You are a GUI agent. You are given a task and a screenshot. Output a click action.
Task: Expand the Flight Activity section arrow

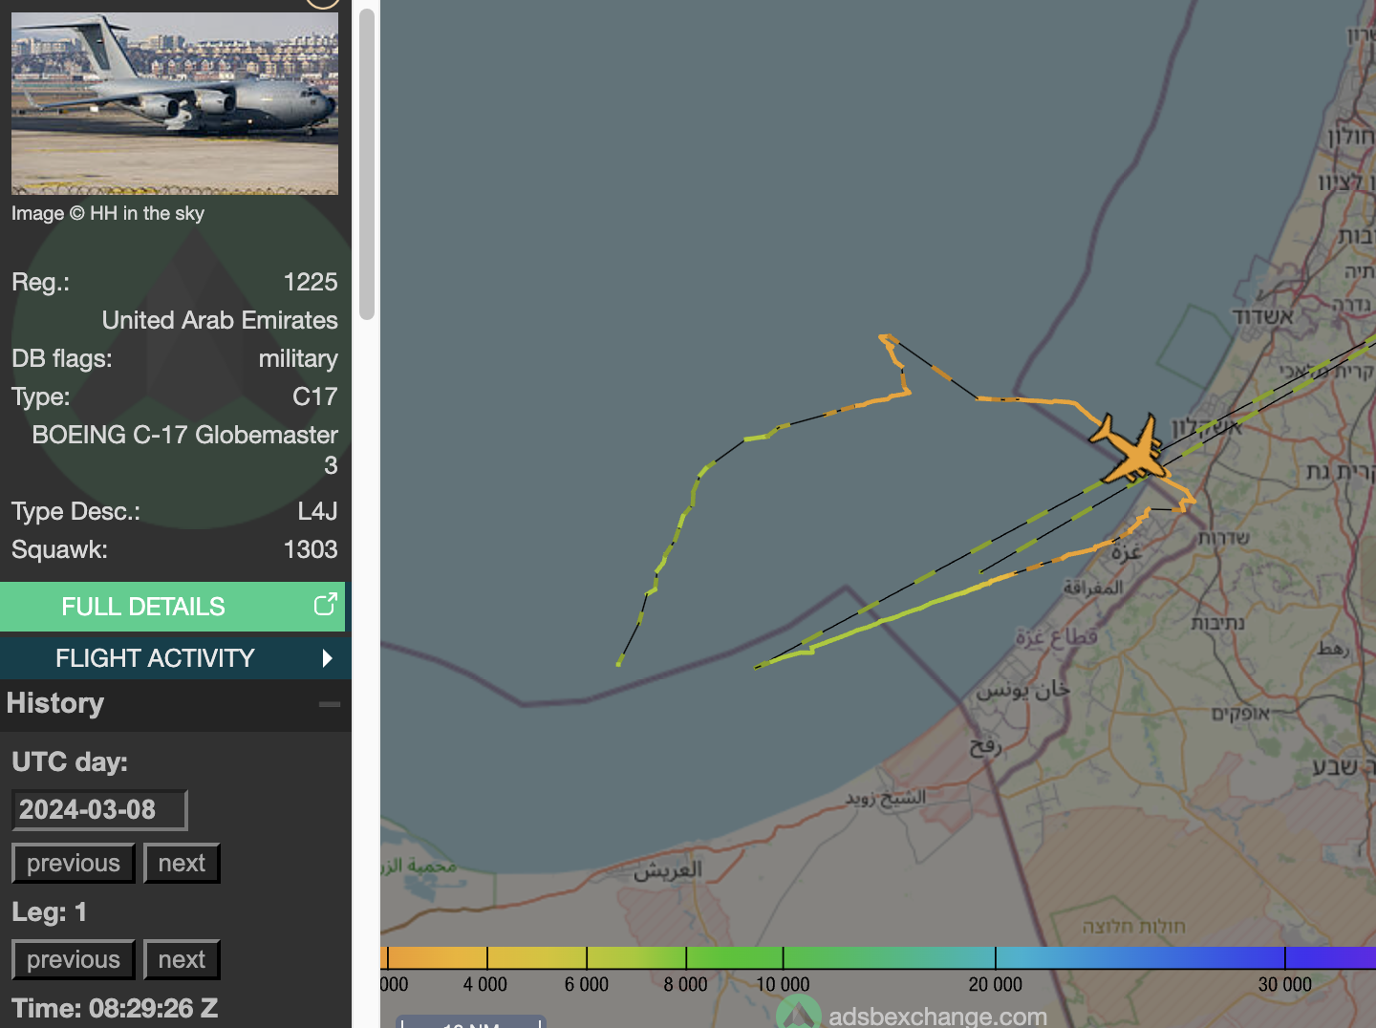(x=327, y=658)
